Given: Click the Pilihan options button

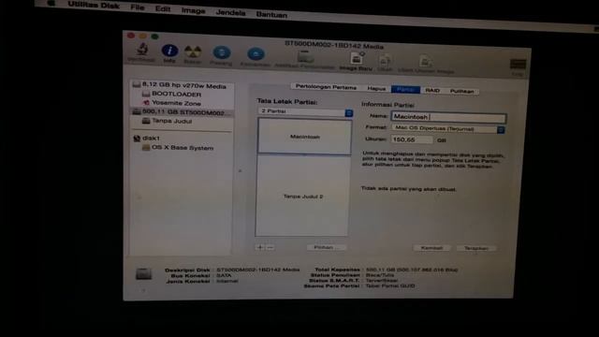Looking at the screenshot, I should click(x=326, y=247).
